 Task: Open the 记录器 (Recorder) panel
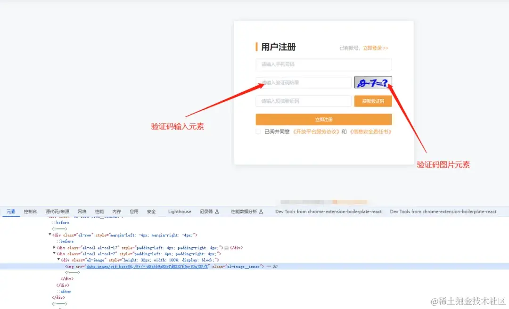point(207,211)
